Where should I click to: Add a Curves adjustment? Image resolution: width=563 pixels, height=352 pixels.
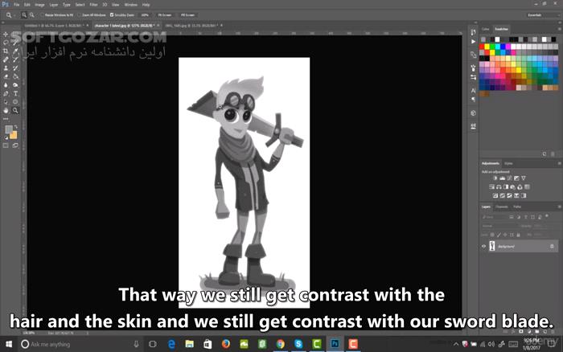tap(509, 178)
